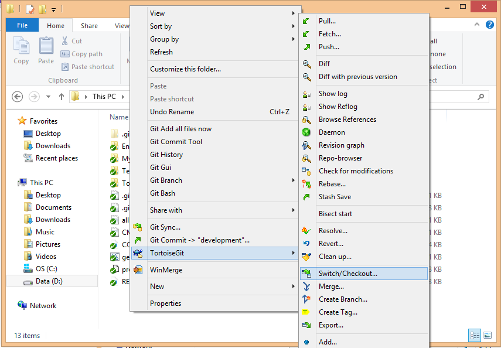
Task: Click the TortoiseGit turtle icon
Action: click(138, 253)
